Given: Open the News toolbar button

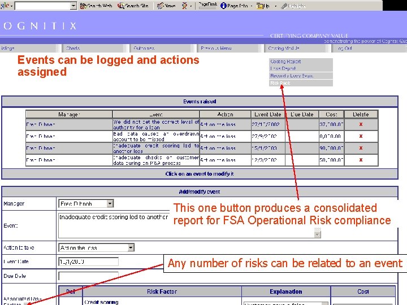Looking at the screenshot, I should 166,6.
